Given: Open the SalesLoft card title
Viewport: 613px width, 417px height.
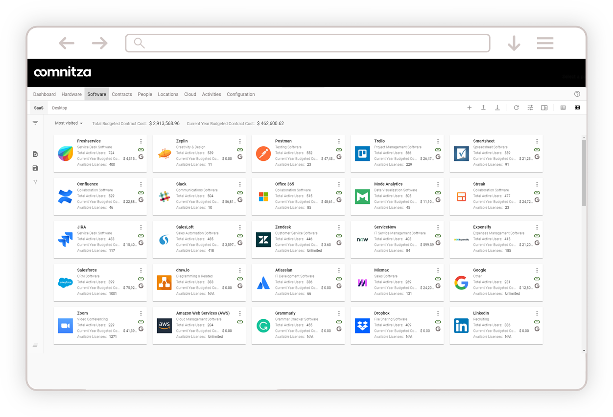Looking at the screenshot, I should pos(185,227).
